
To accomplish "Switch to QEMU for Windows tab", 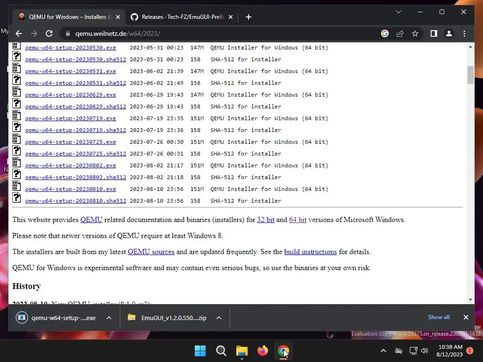I will point(69,17).
